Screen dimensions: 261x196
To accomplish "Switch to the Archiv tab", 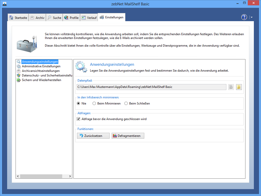I will (x=37, y=18).
